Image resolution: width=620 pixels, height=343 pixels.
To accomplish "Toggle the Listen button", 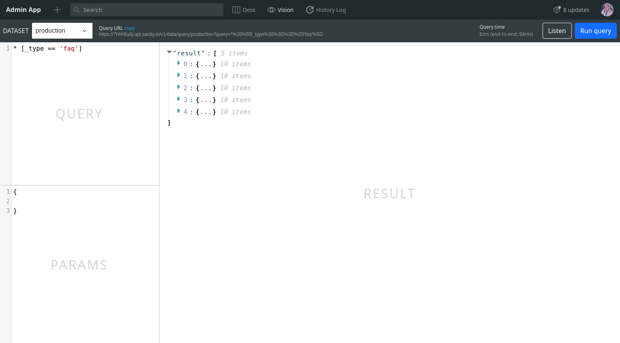I will pos(557,31).
